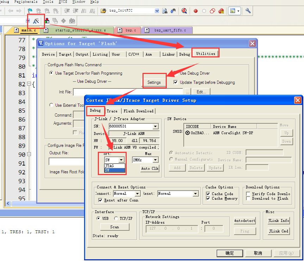The image size is (304, 261).
Task: Open the Peripherals menu
Action: pyautogui.click(x=26, y=2)
